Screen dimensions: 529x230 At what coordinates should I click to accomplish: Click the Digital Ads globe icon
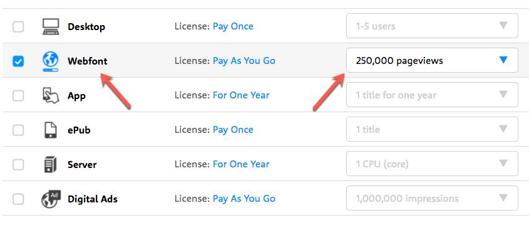click(x=51, y=199)
